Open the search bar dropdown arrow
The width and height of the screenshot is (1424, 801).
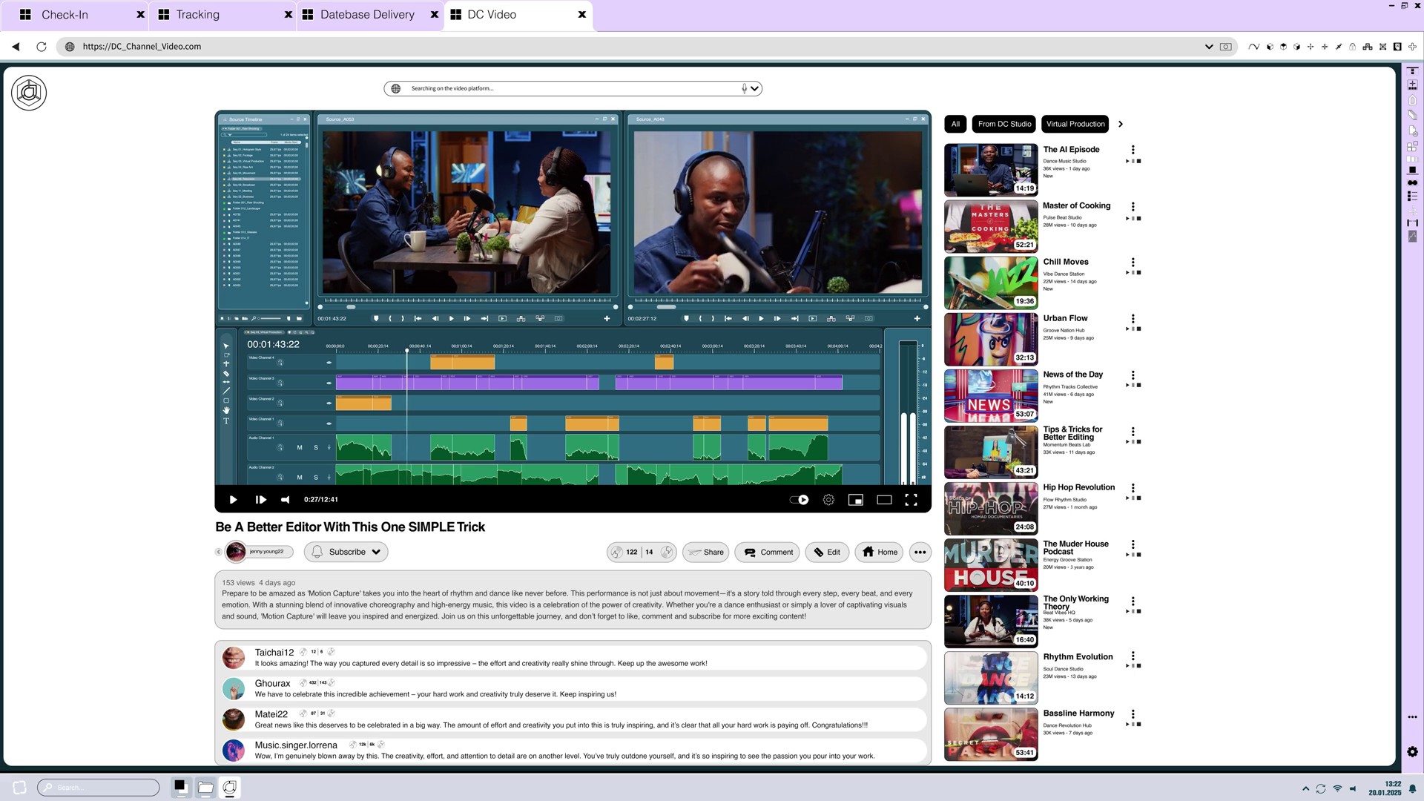pyautogui.click(x=754, y=88)
